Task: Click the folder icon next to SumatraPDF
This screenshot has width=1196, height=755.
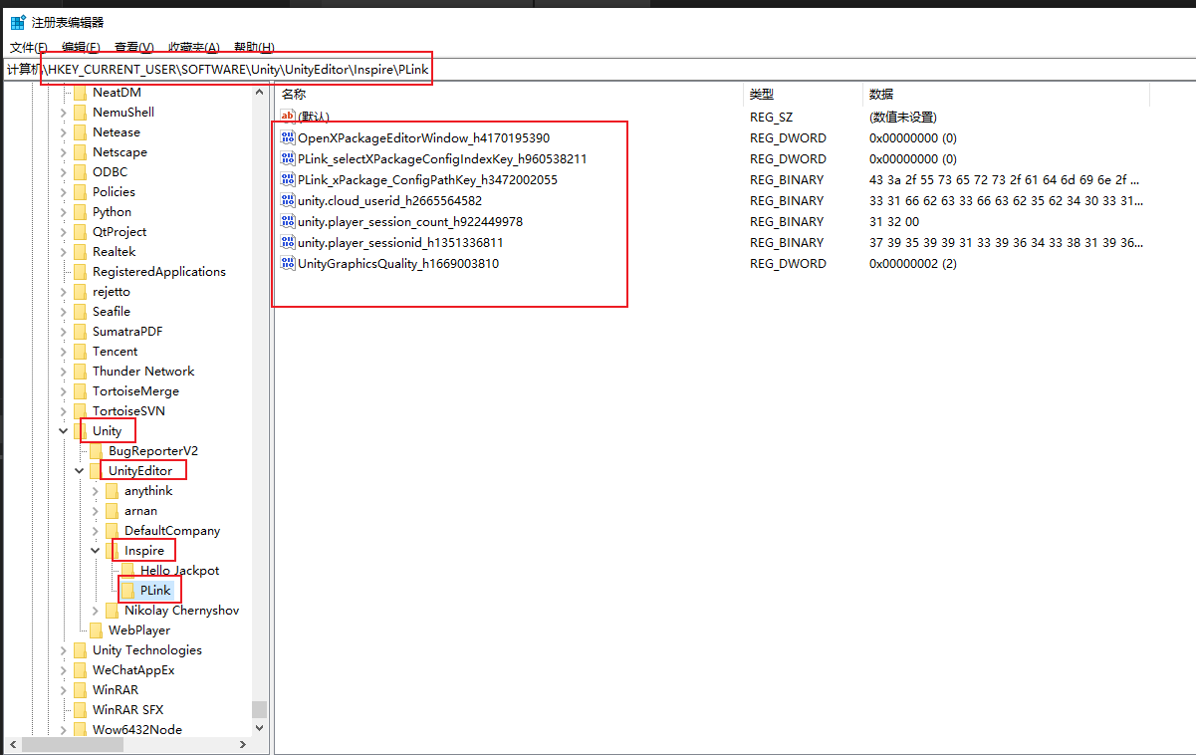Action: point(80,332)
